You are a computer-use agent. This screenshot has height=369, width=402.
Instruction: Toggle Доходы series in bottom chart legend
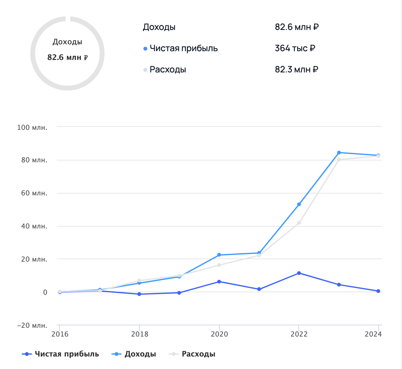click(134, 354)
